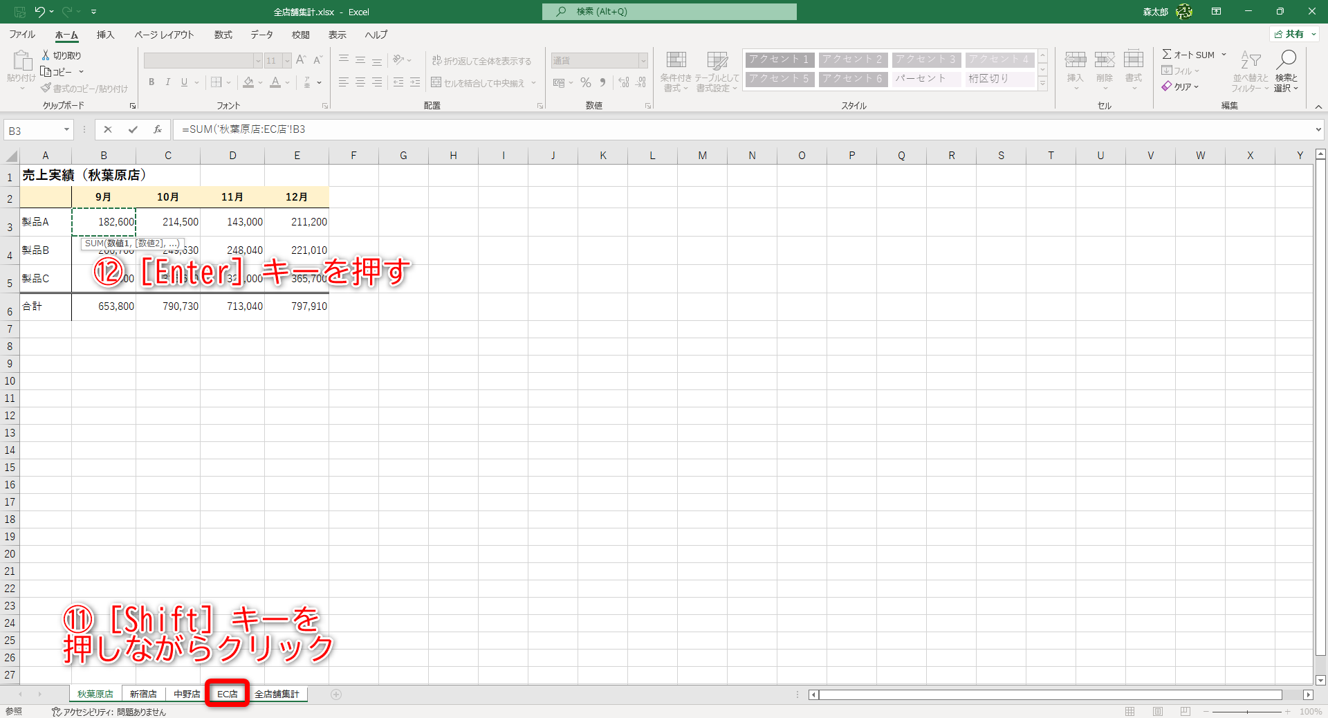Select the 全店舗集計 sheet tab
The width and height of the screenshot is (1328, 718).
277,694
